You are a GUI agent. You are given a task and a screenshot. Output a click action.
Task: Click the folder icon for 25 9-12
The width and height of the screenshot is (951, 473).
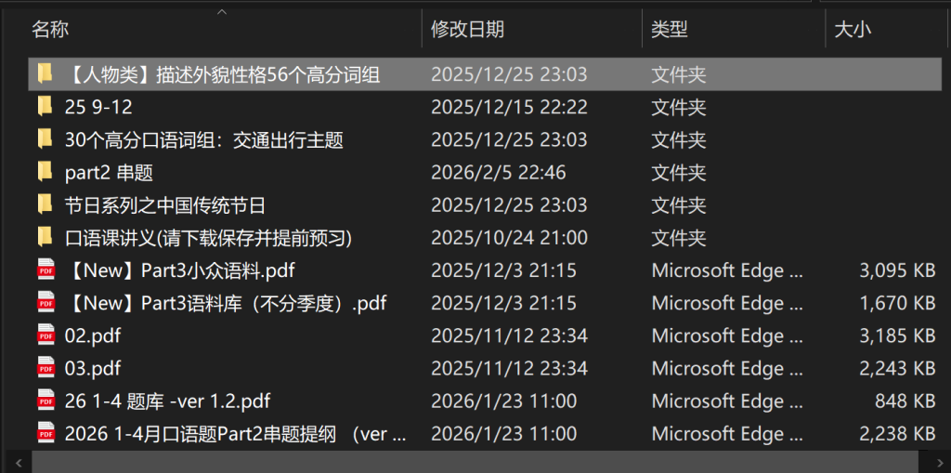point(45,107)
